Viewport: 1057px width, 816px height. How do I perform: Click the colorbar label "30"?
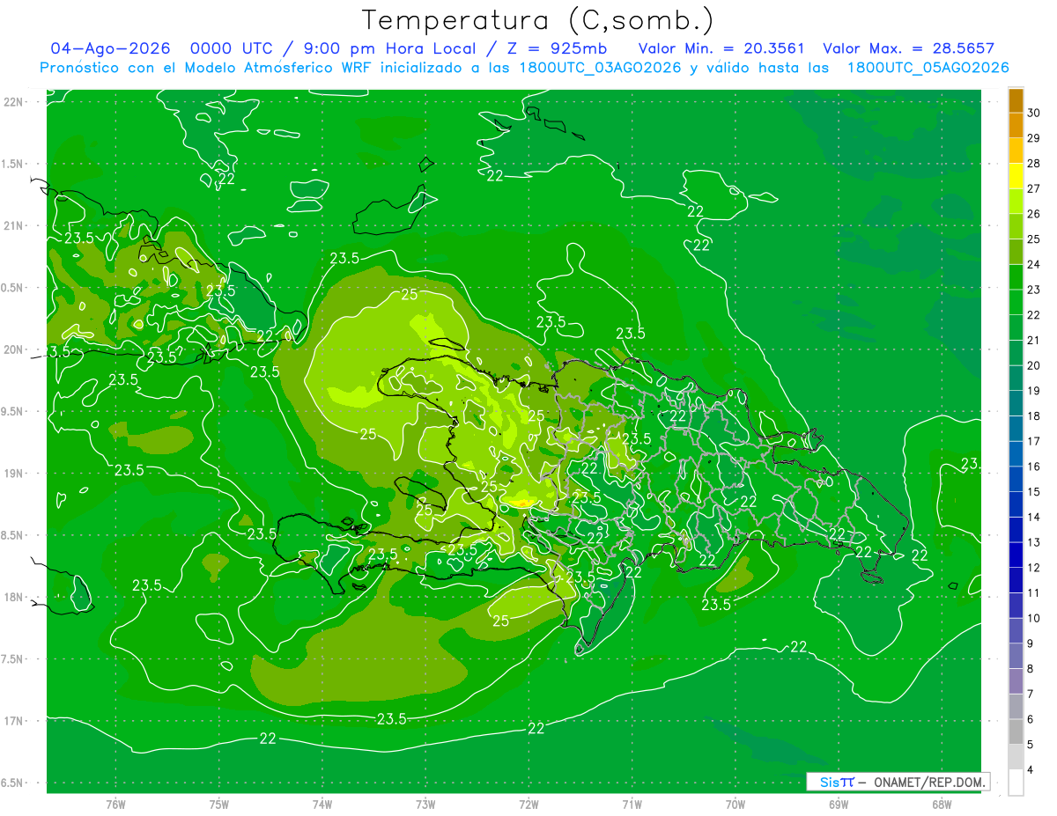(x=1033, y=113)
